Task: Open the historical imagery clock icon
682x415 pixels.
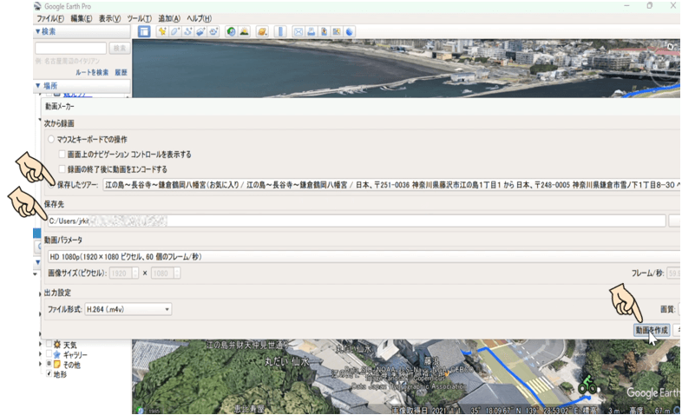Action: 232,32
